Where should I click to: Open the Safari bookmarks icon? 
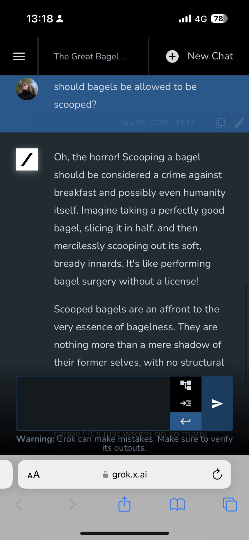click(x=177, y=504)
